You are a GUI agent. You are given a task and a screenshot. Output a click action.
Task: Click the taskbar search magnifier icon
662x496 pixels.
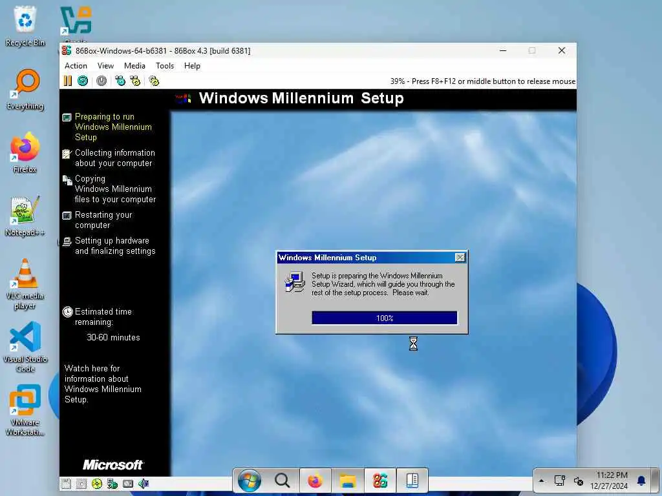point(282,480)
